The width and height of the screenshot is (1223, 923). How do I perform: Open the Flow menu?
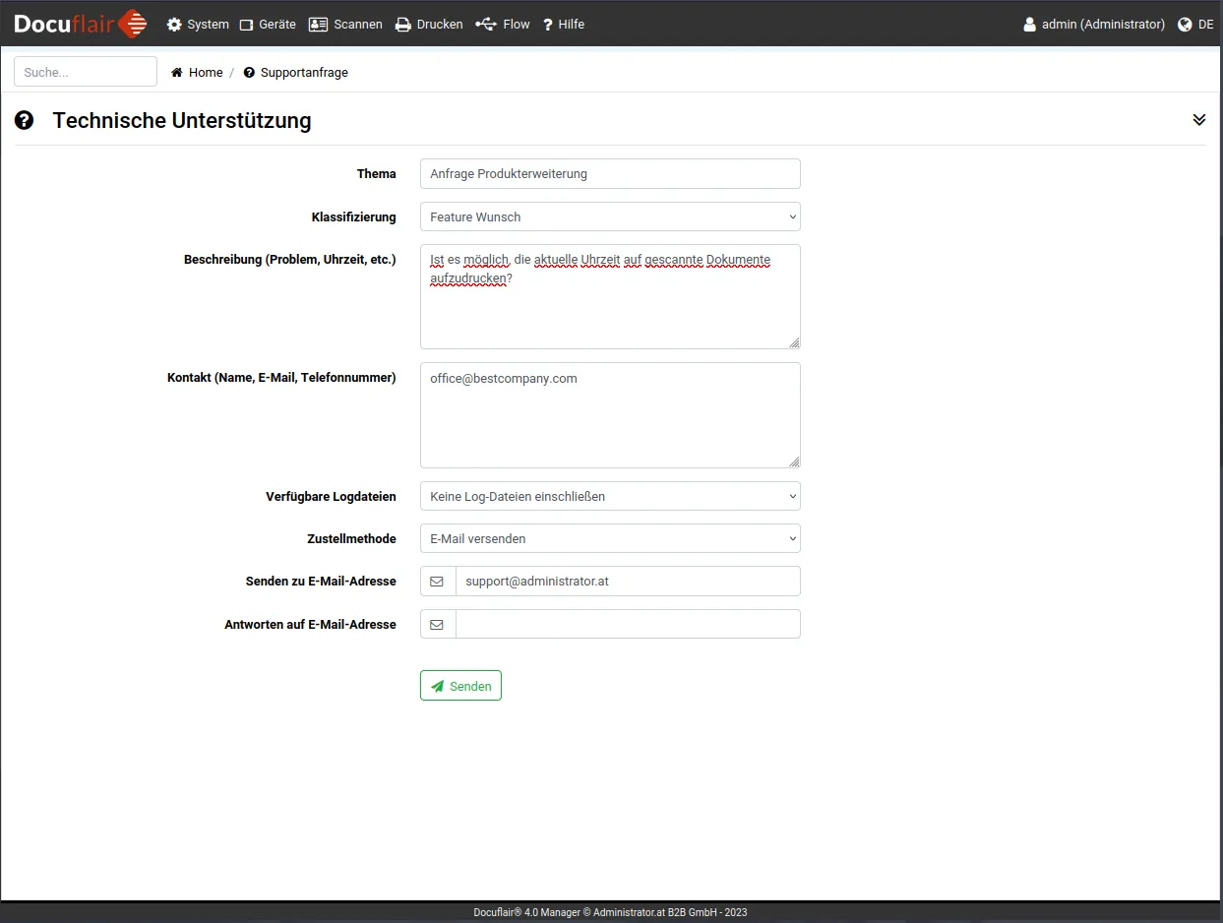(x=503, y=25)
